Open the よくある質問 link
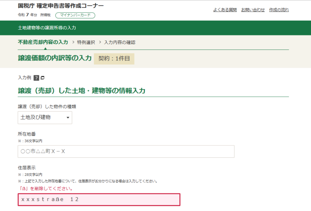The height and width of the screenshot is (211, 311). click(225, 10)
